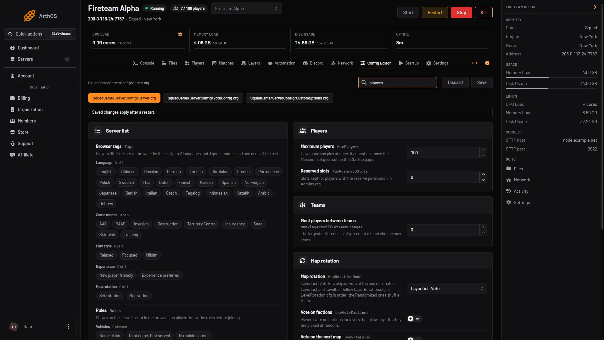Select the New player friendly tag
The image size is (604, 340).
116,275
